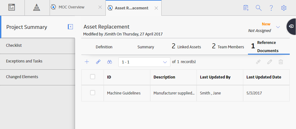Add a new reference document with plus icon

(x=87, y=62)
